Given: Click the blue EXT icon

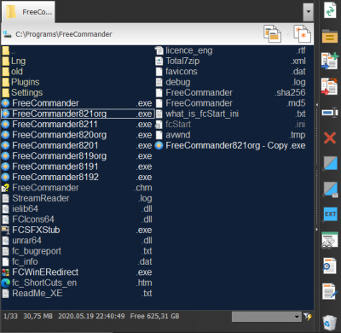Looking at the screenshot, I should pos(330,214).
